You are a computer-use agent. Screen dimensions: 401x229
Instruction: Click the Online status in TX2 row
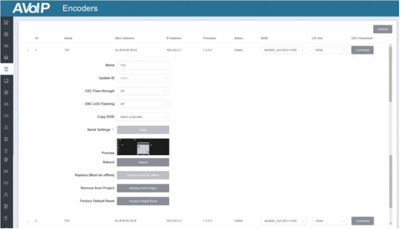[x=239, y=221]
